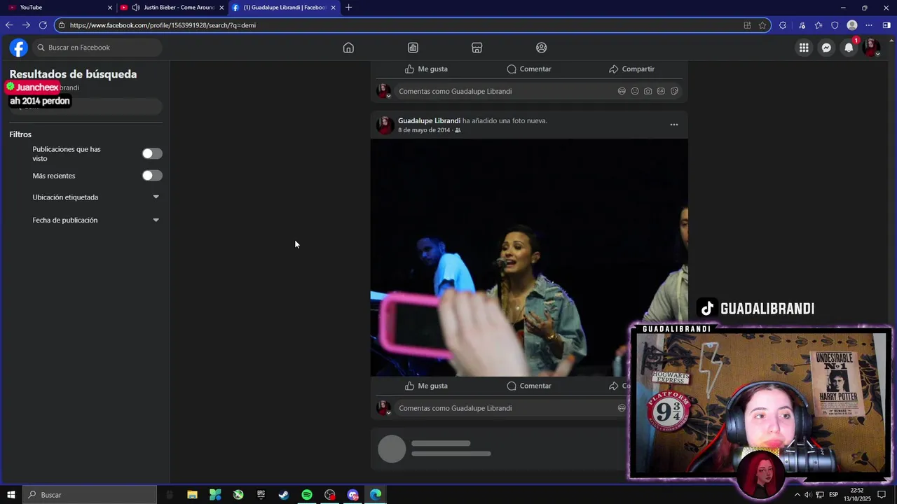Reload the page with the refresh icon
The image size is (897, 504).
[43, 25]
